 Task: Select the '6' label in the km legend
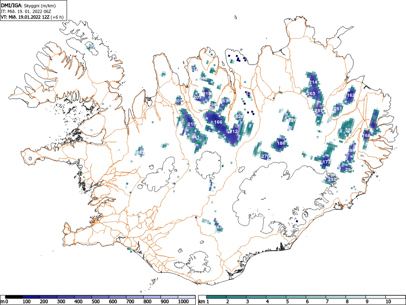point(307,302)
